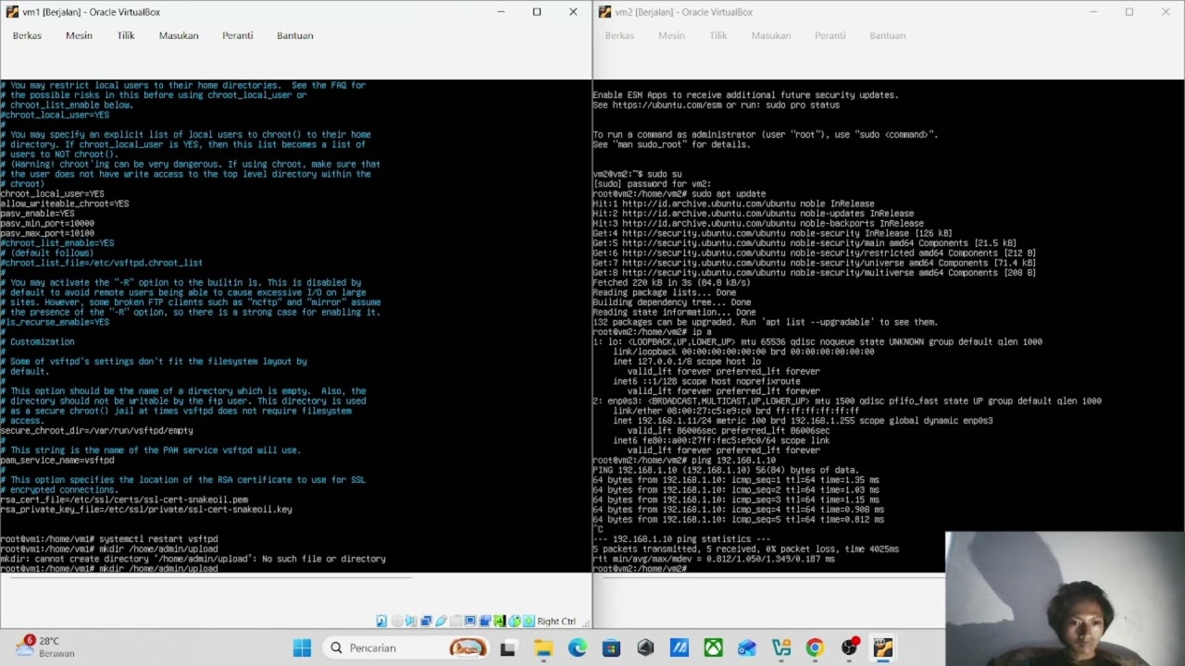Click the 'ping 192.168.1.10' command line in vm2
Viewport: 1185px width, 666px height.
[x=684, y=460]
